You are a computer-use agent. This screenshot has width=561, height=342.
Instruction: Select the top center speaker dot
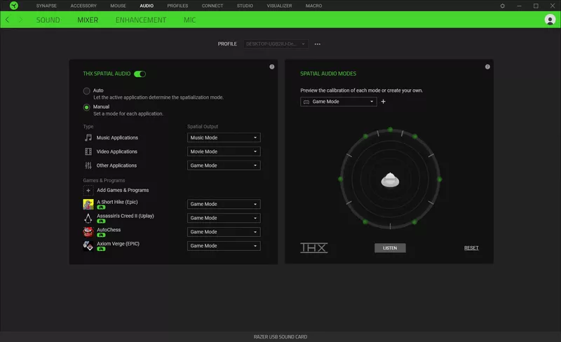point(391,130)
